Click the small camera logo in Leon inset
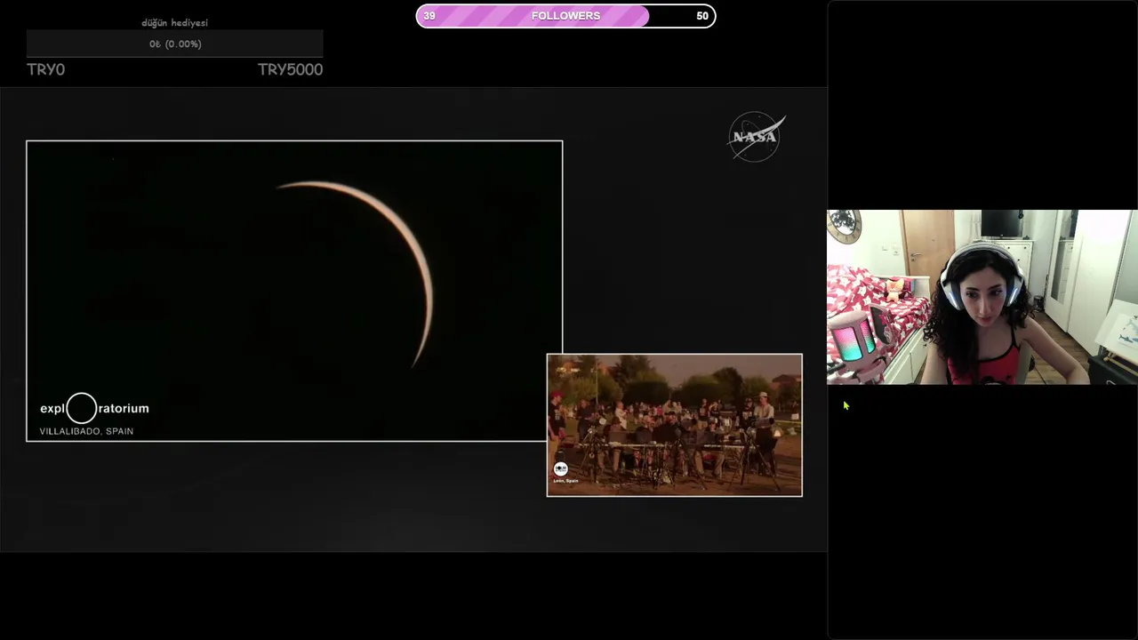 560,468
